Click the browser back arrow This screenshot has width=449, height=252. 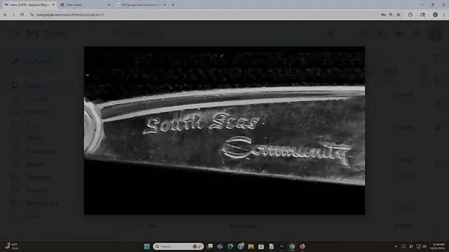(5, 14)
